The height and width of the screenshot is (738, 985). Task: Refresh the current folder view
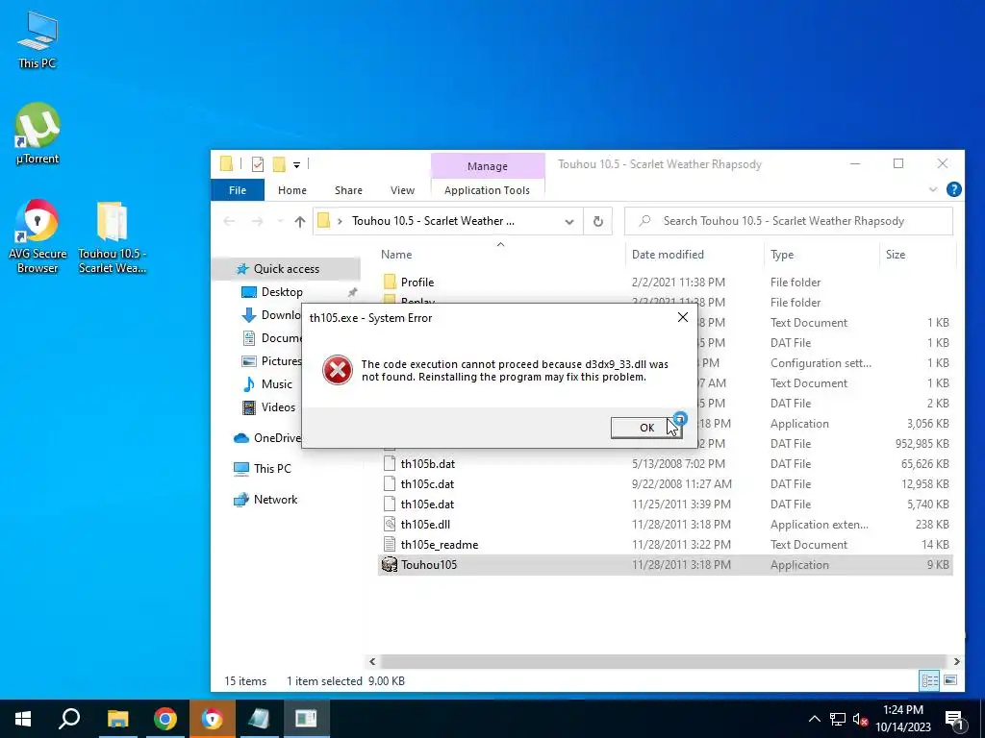tap(598, 222)
